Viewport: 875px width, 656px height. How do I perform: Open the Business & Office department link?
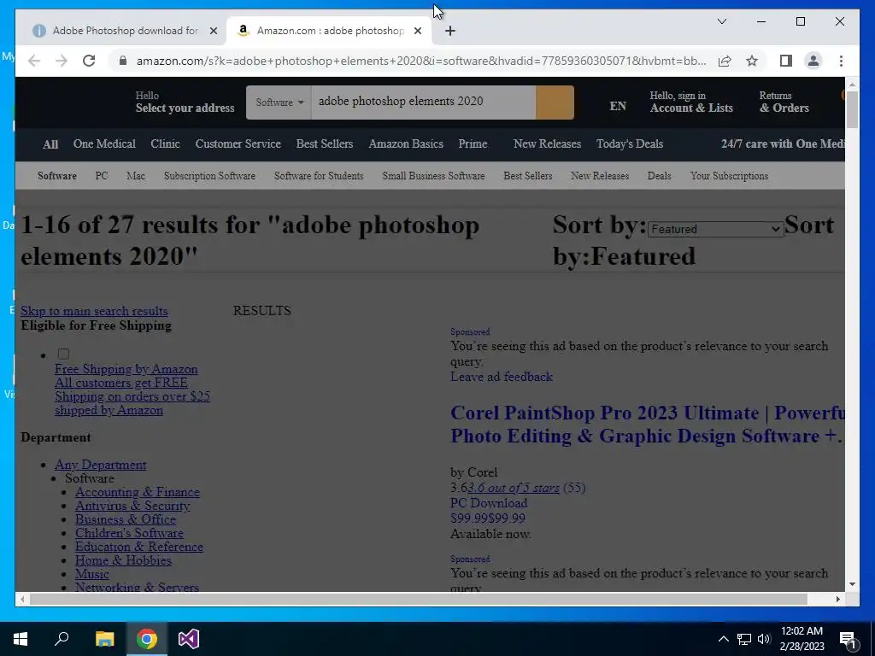pyautogui.click(x=126, y=519)
